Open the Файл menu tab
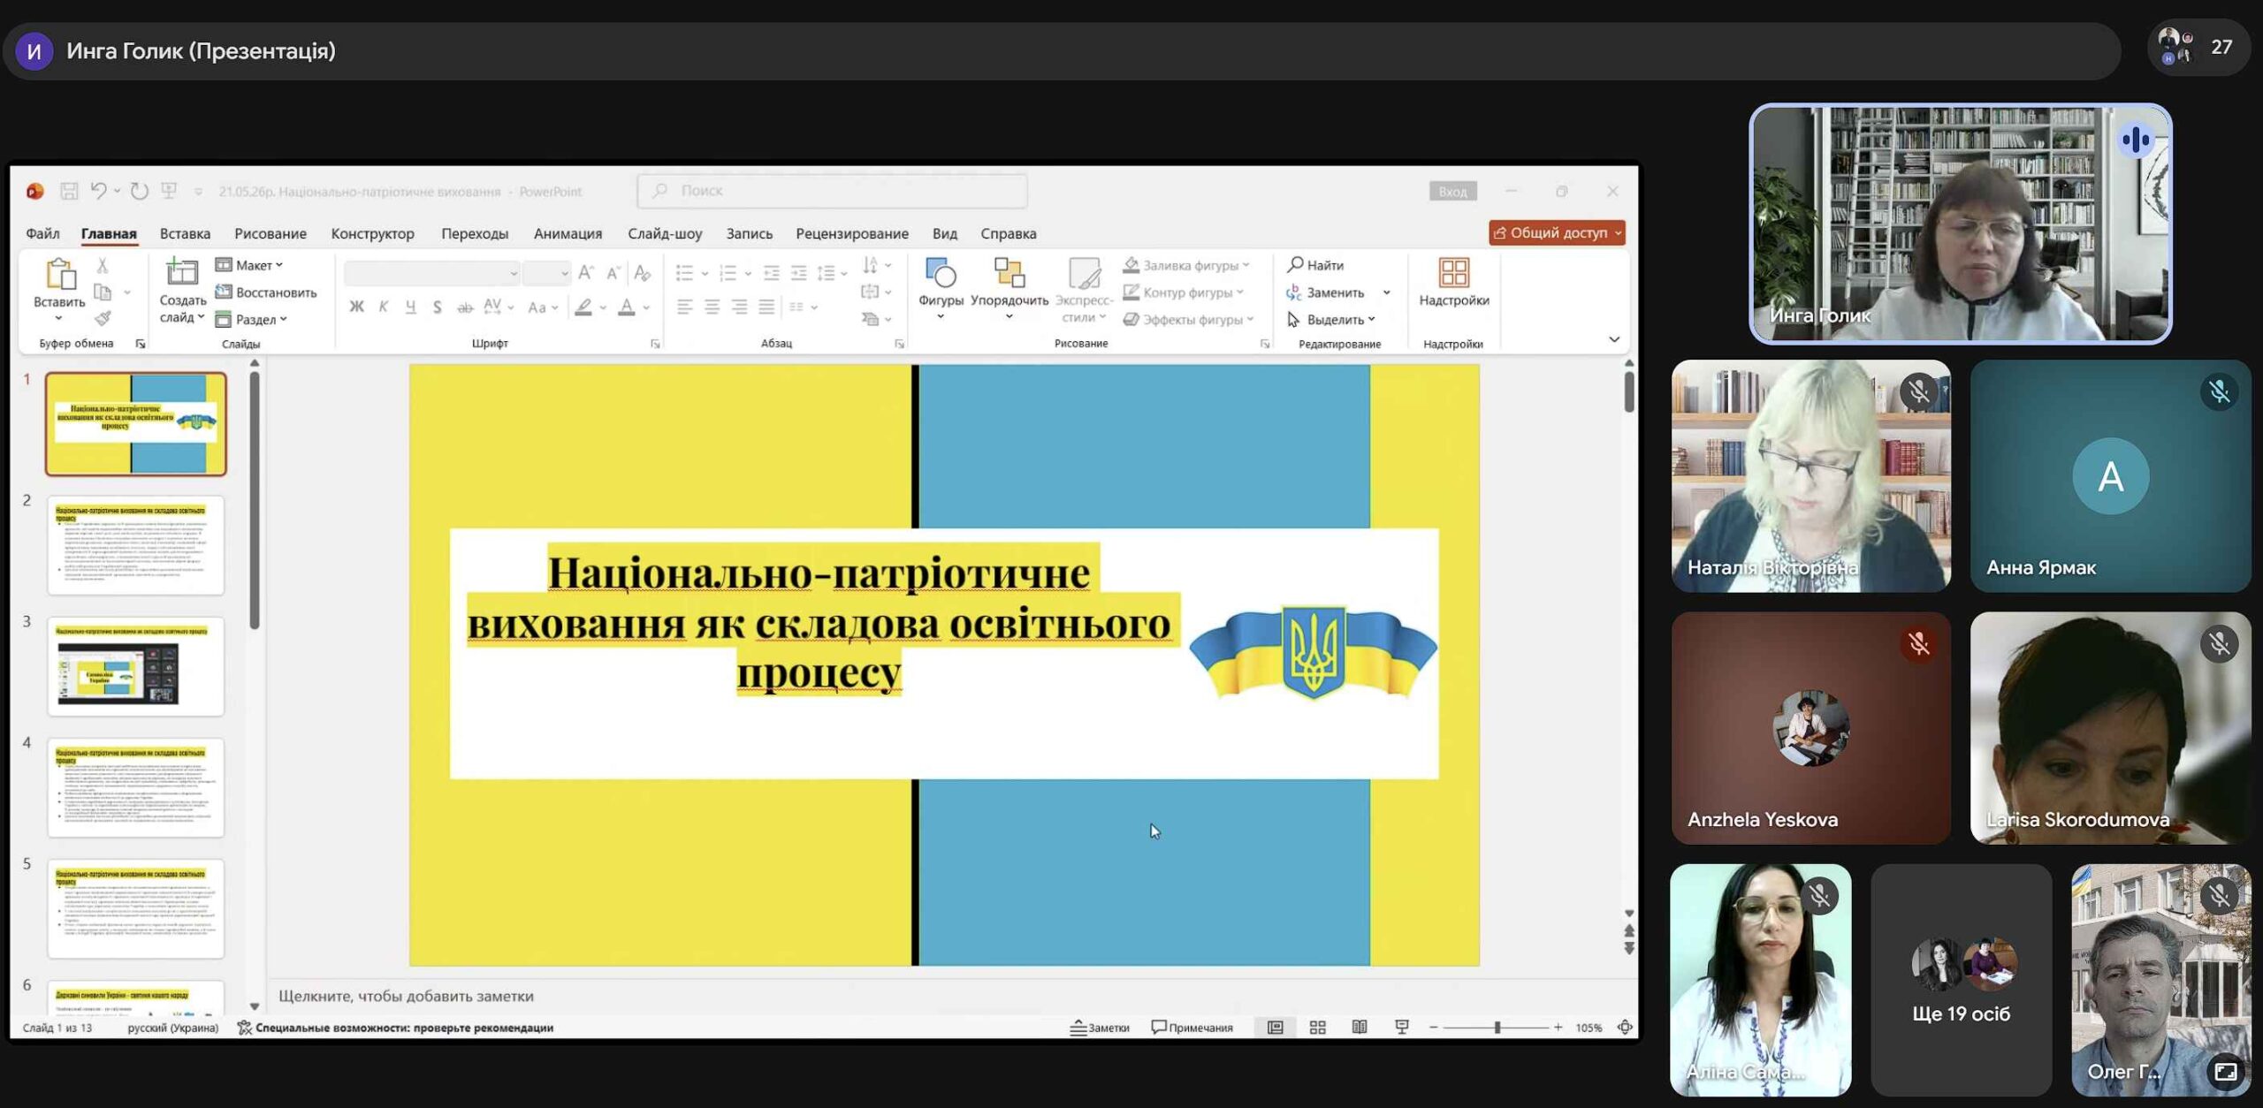The height and width of the screenshot is (1108, 2263). pyautogui.click(x=42, y=233)
